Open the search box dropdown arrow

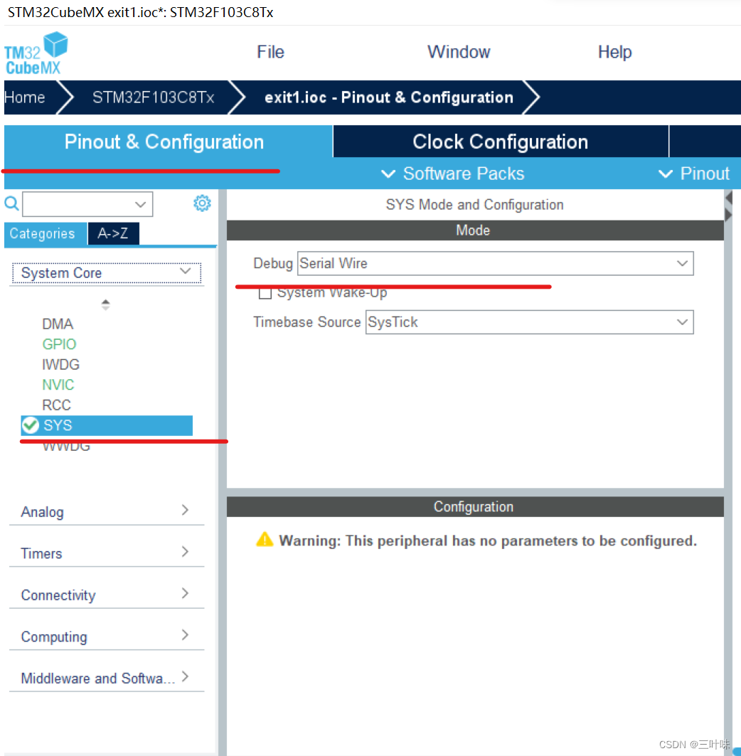(140, 204)
